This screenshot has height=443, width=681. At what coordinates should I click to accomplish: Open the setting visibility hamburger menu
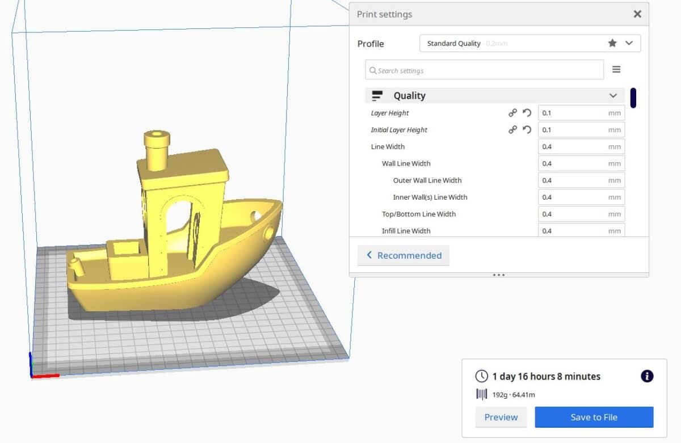coord(616,69)
